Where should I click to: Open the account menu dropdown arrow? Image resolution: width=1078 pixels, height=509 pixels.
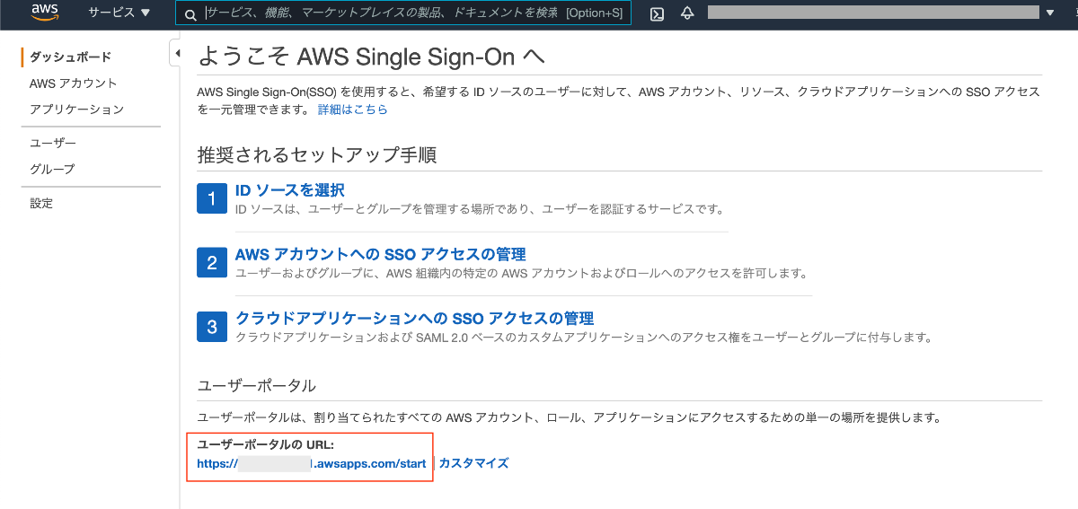click(x=1049, y=13)
